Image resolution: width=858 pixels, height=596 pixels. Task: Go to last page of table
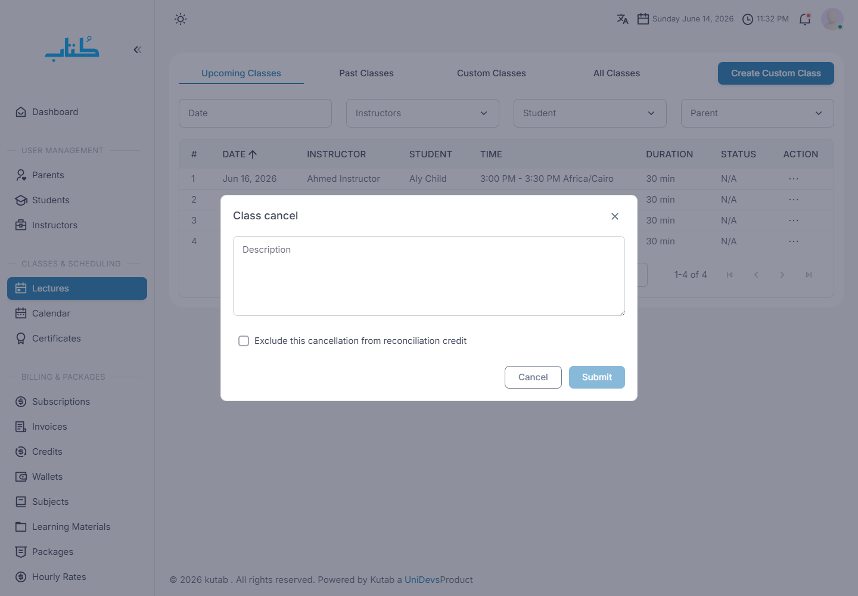point(809,275)
